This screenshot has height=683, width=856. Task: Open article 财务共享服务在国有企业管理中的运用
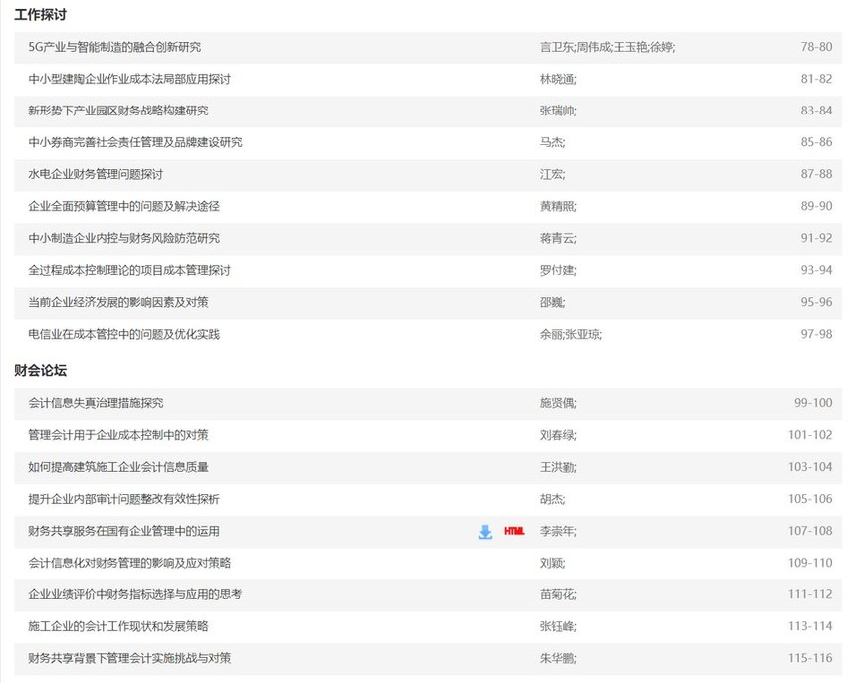(x=124, y=531)
